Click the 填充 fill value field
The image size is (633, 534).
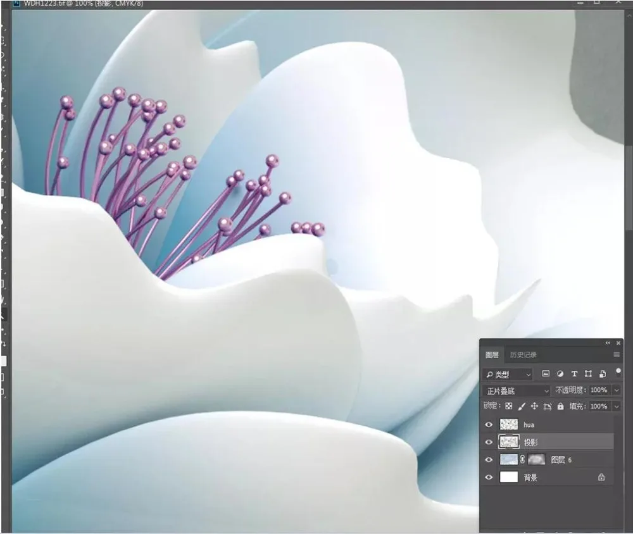point(600,406)
